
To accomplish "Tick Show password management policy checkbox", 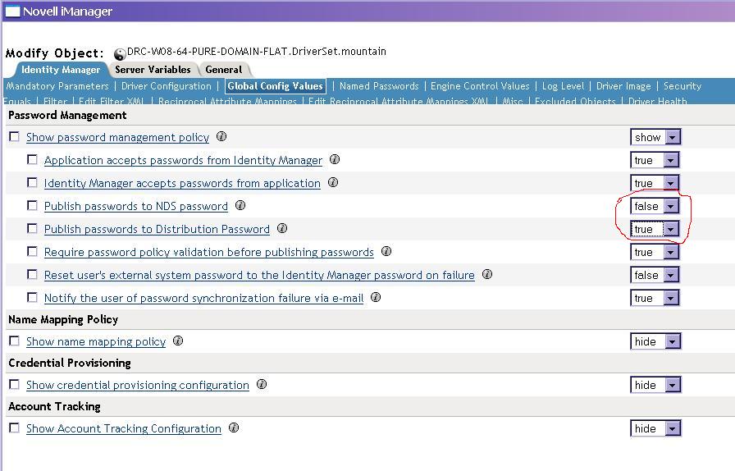I will click(x=15, y=136).
